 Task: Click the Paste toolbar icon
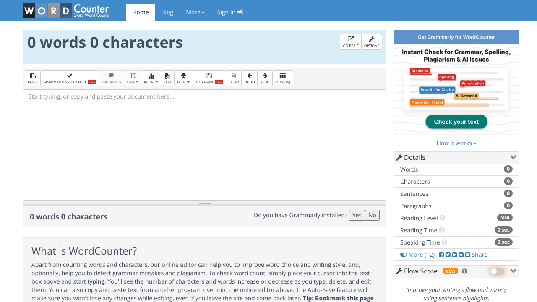point(33,78)
